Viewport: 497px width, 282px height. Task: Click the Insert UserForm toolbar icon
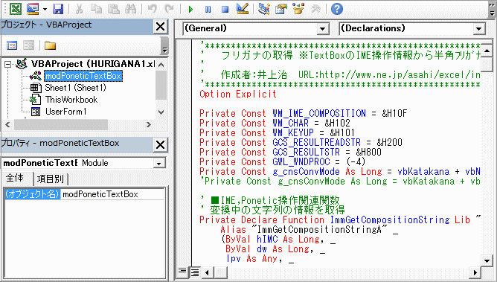[x=33, y=8]
